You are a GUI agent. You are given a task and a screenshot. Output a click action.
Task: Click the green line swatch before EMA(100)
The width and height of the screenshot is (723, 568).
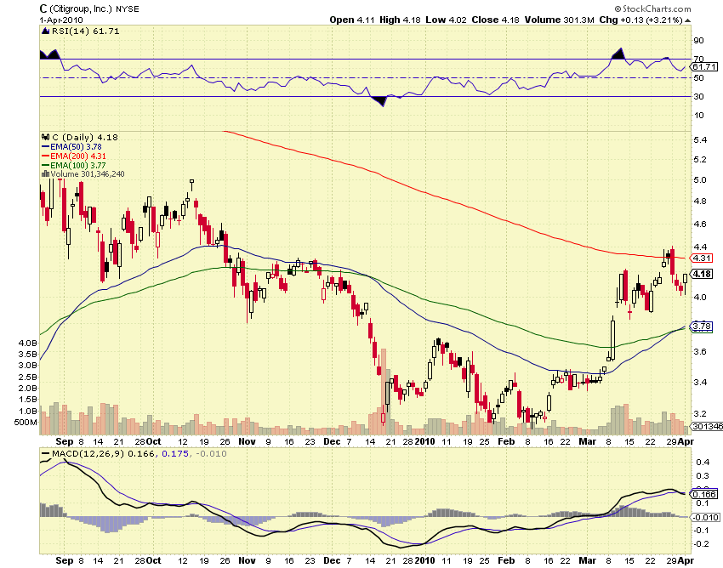[x=45, y=166]
